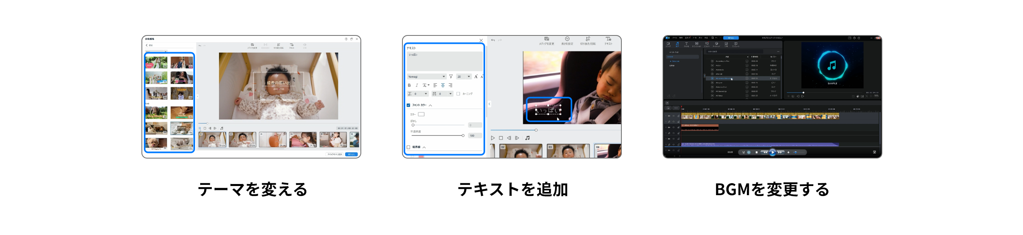Click the 戻る back link in template panel
Viewport: 1023px width, 235px height.
pos(149,45)
